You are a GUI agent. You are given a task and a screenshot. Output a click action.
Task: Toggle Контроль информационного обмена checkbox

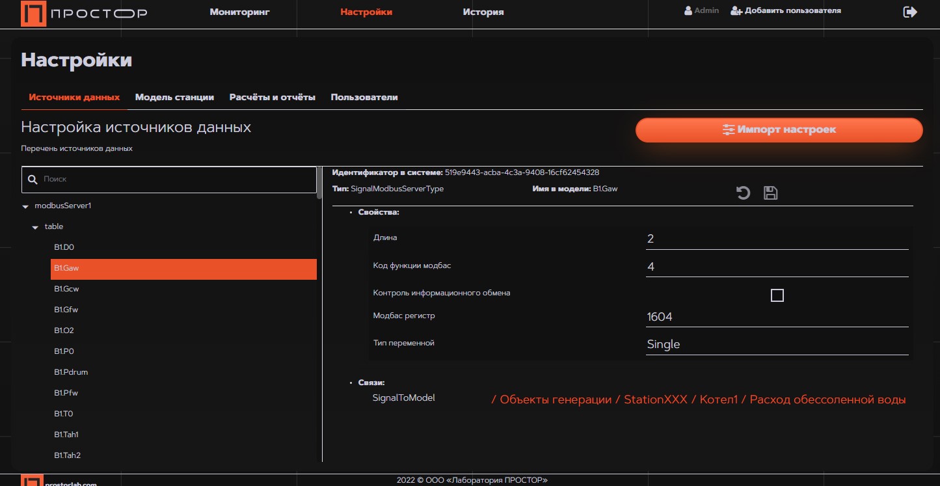[777, 295]
